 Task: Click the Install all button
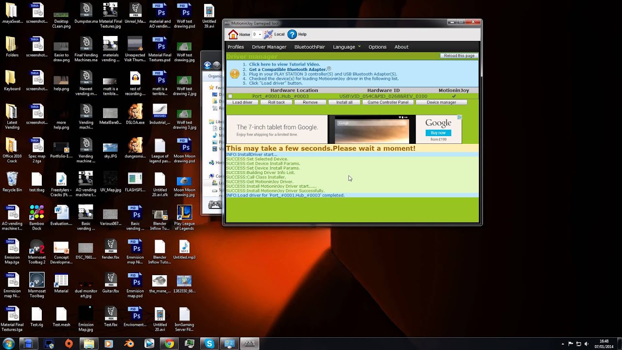(344, 102)
